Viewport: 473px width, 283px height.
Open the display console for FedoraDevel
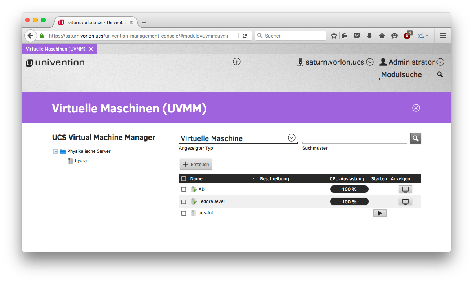point(405,202)
